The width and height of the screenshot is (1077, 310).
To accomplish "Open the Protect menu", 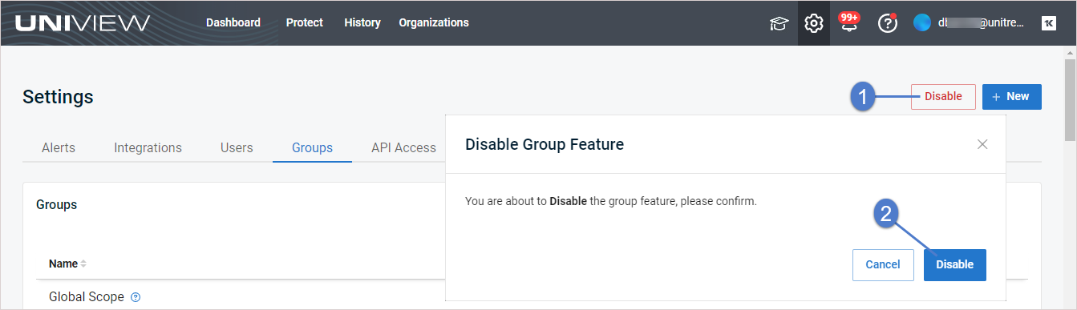I will tap(305, 22).
